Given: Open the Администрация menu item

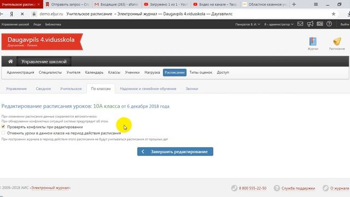Looking at the screenshot, I should pyautogui.click(x=20, y=72).
